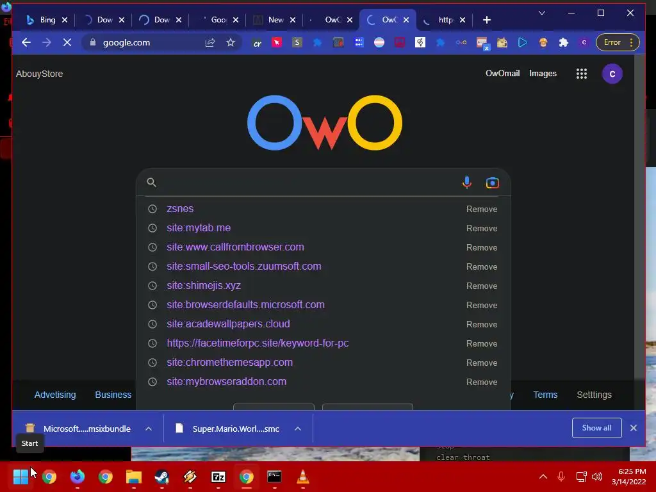Open the Doge extension icon
The height and width of the screenshot is (492, 656).
coord(502,42)
